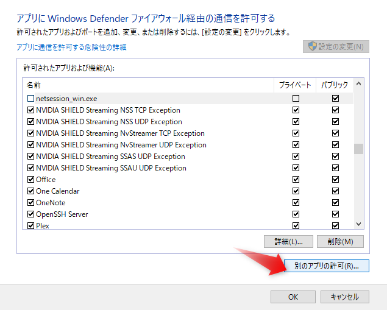
Task: Open アプリに通信を許可する危険性の詳細 link
Action: pos(71,47)
